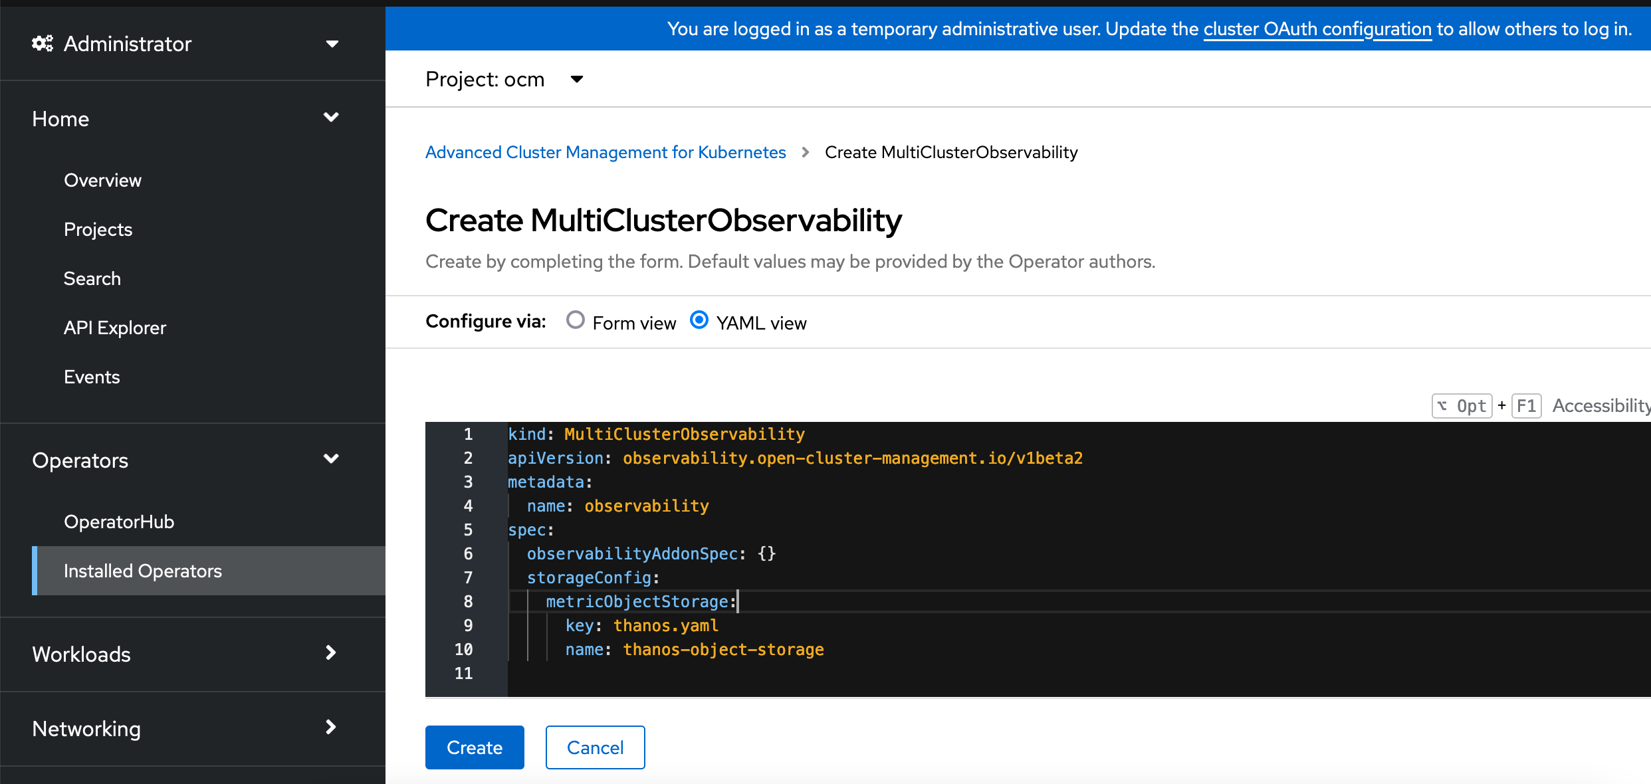Go to the Overview page
The height and width of the screenshot is (784, 1651).
coord(102,179)
